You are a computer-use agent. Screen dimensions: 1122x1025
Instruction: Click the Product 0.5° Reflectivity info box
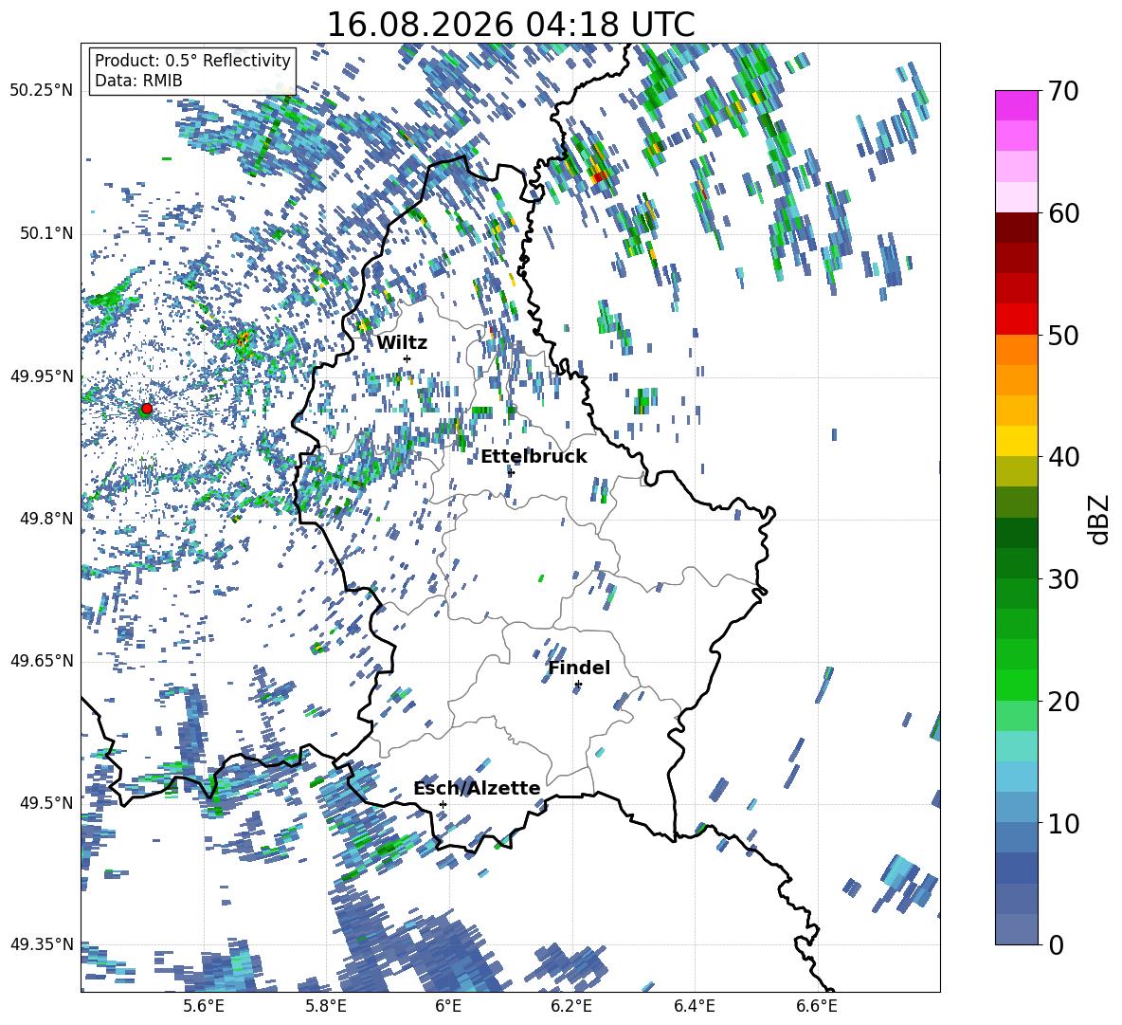point(192,70)
